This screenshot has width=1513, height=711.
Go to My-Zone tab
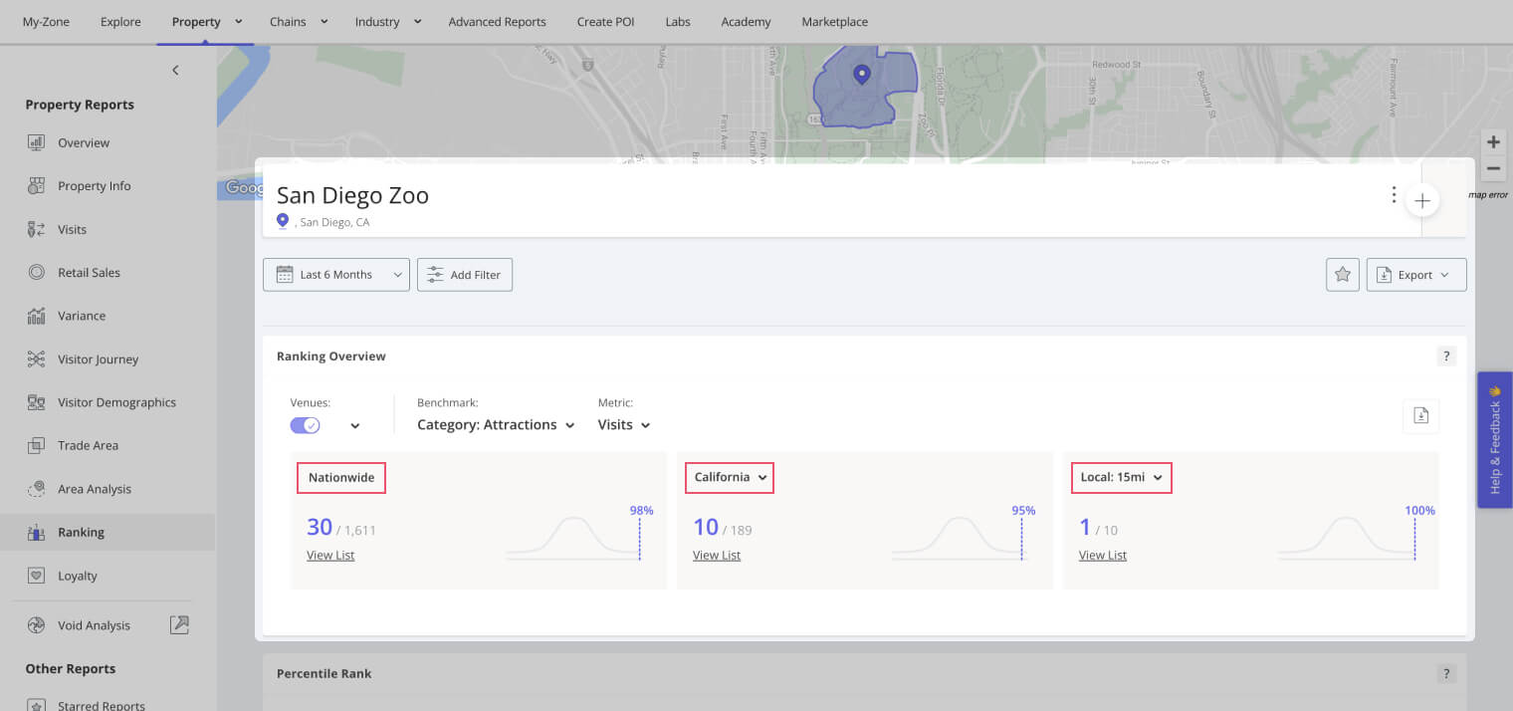tap(46, 21)
